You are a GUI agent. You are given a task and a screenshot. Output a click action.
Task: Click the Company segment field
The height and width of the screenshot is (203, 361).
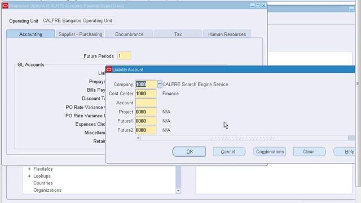[x=146, y=85]
